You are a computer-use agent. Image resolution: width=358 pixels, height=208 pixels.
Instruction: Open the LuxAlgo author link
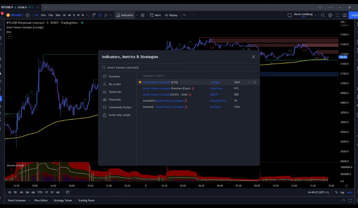point(215,82)
